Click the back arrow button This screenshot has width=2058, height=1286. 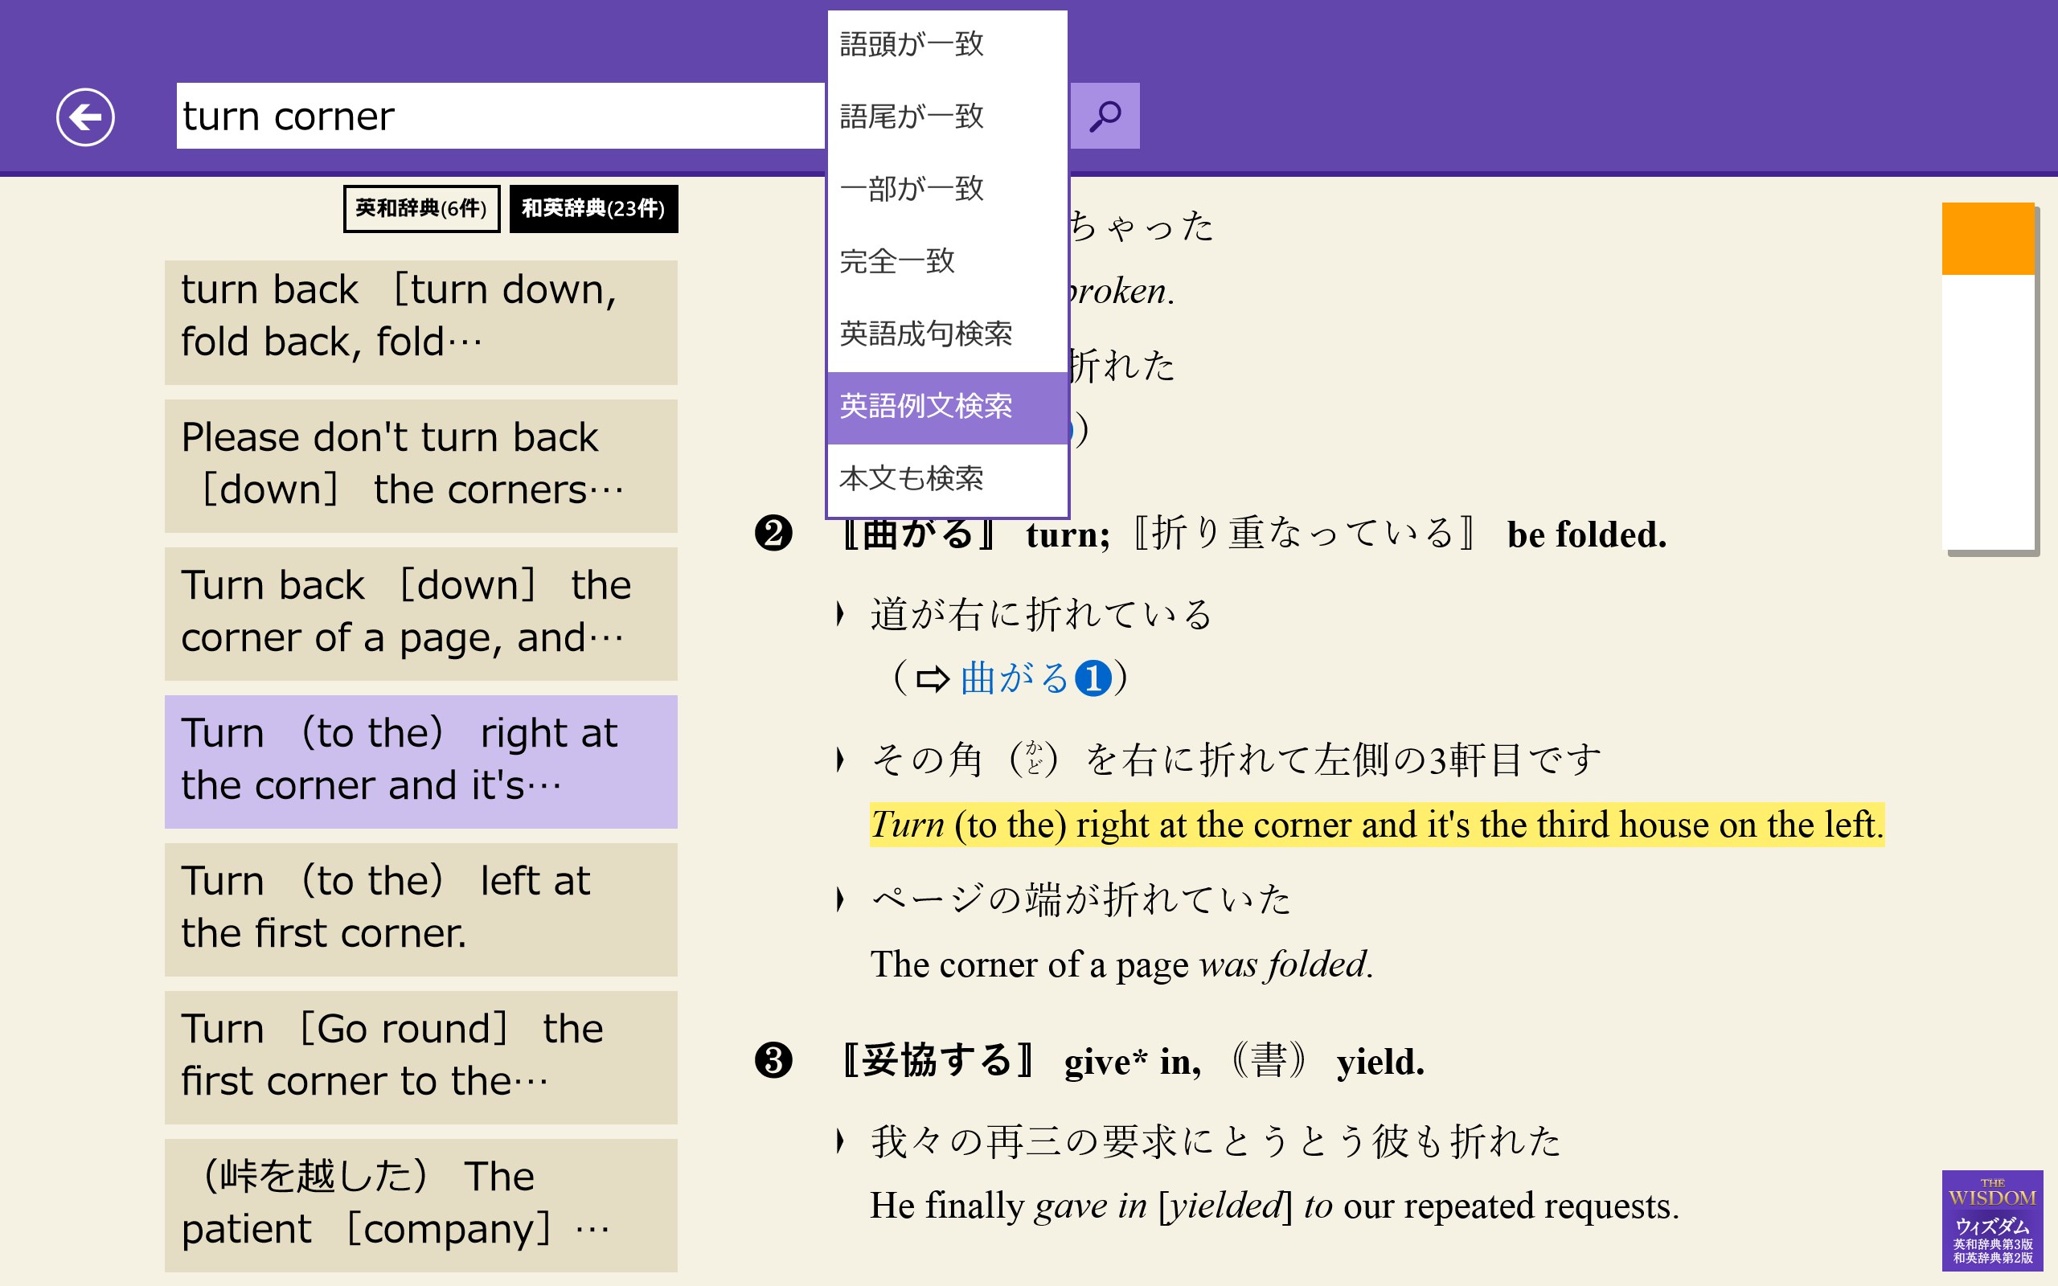click(85, 117)
